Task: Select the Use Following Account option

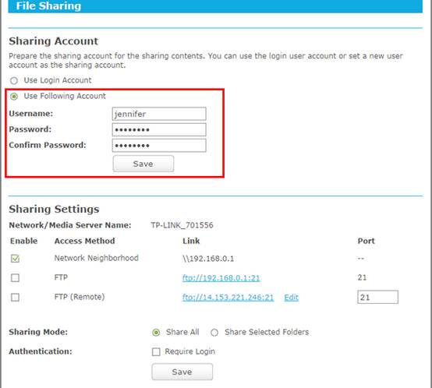Action: tap(14, 97)
